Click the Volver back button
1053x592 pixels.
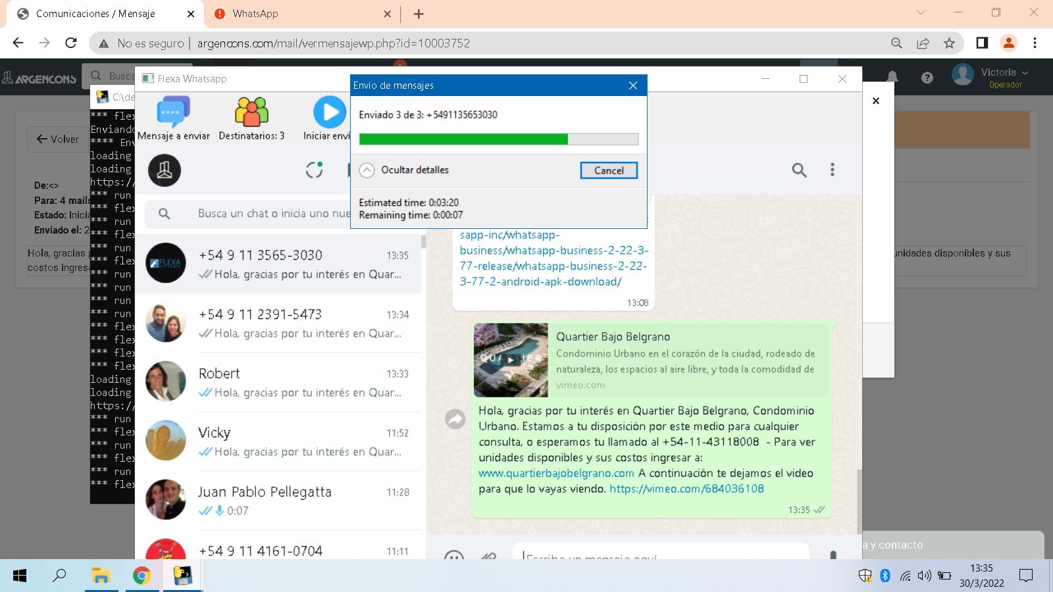click(57, 139)
